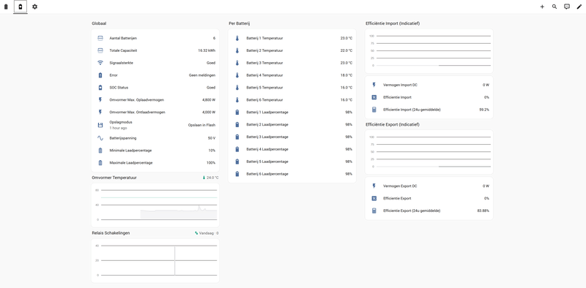Click the battery icon for Batterij 3 Laadpercentage
The image size is (586, 288).
237,137
